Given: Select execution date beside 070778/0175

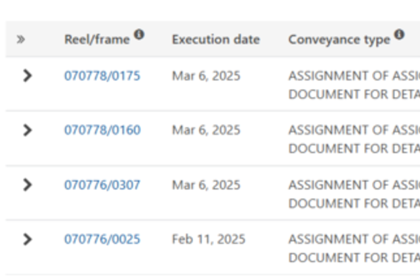Looking at the screenshot, I should coord(206,76).
